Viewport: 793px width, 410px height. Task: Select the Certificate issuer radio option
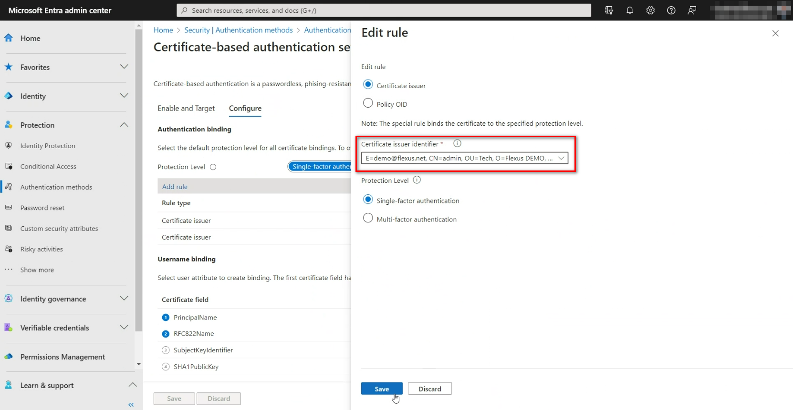point(368,84)
